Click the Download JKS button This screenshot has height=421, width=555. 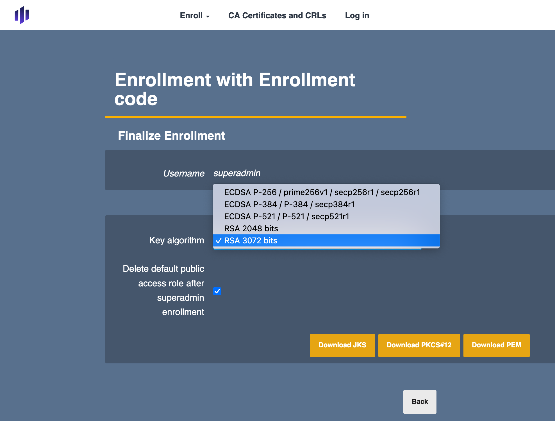[342, 345]
